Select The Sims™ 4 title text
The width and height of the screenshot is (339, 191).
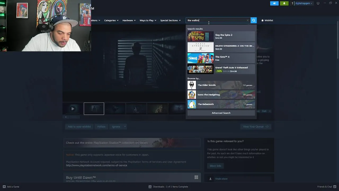222,57
